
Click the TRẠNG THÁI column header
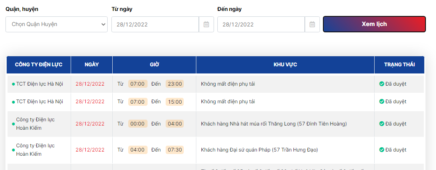coord(399,65)
